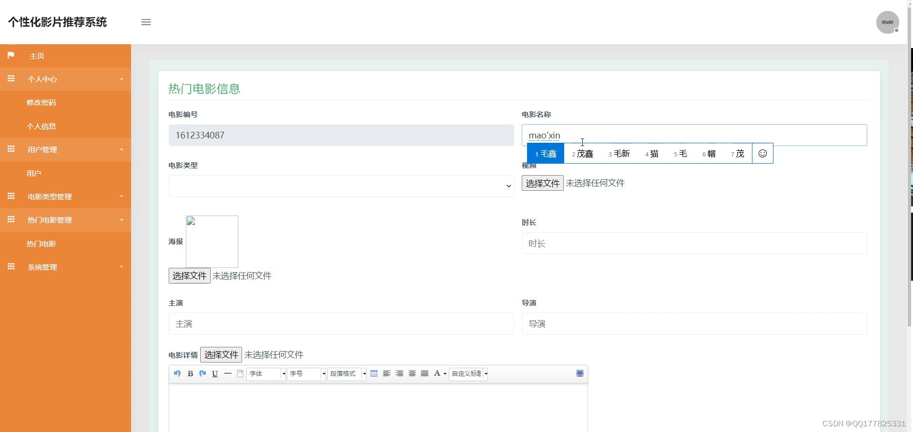Focus the 电影名称 input field
The height and width of the screenshot is (432, 913).
(694, 135)
